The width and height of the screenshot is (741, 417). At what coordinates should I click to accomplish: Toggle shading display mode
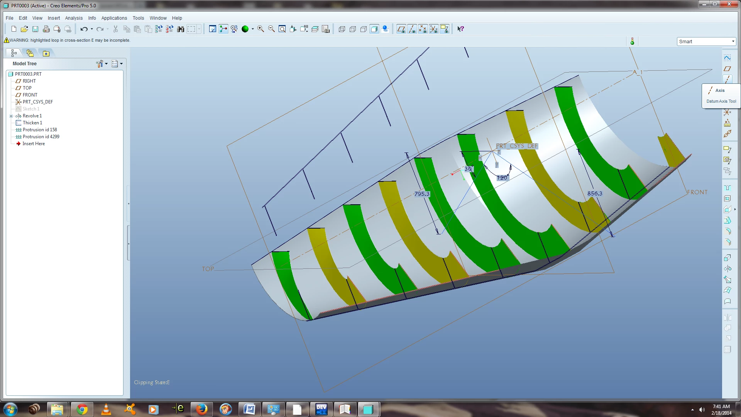[x=374, y=29]
